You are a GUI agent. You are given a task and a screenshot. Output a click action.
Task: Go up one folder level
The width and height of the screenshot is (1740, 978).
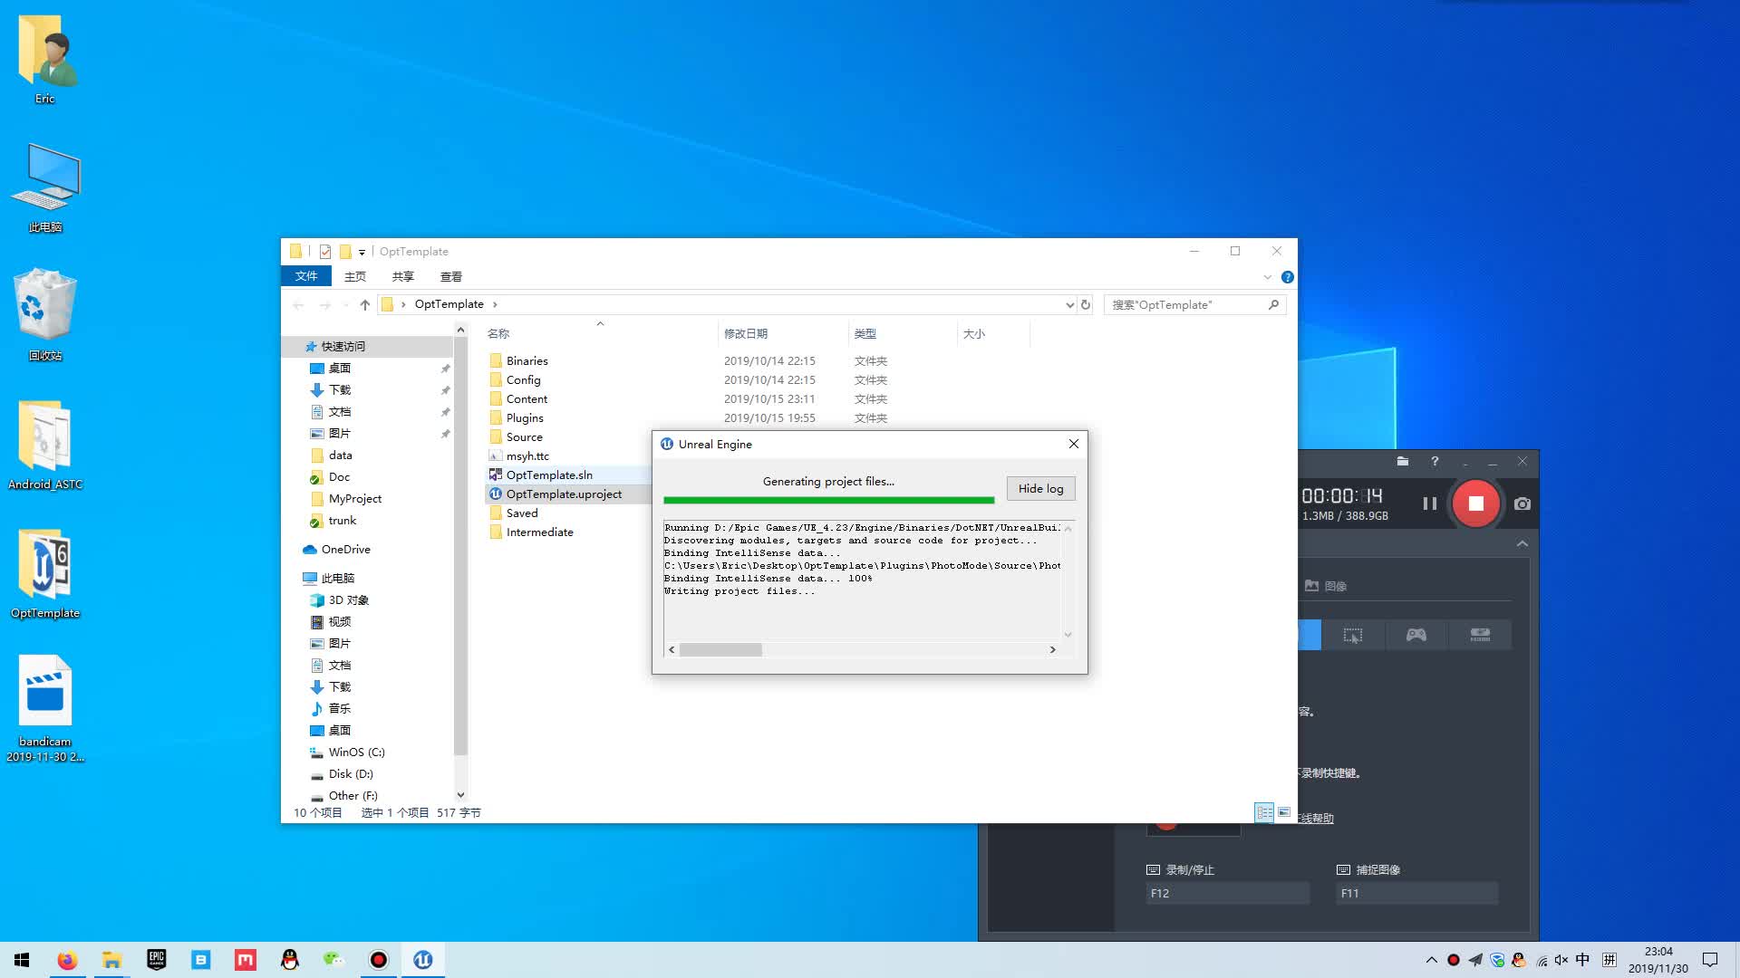click(364, 304)
